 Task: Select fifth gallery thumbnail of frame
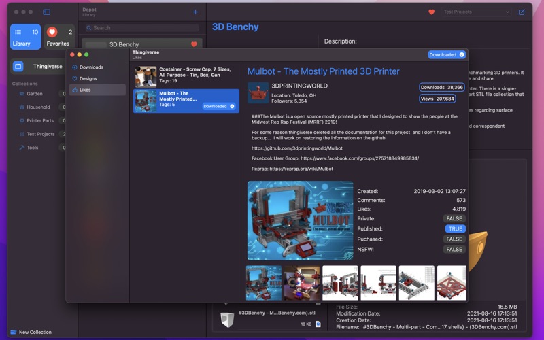pyautogui.click(x=417, y=283)
